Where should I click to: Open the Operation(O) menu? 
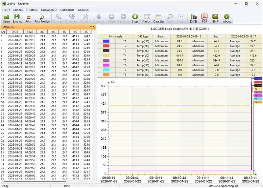49,10
